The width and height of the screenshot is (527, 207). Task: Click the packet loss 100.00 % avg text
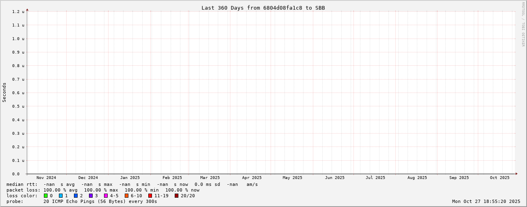[x=60, y=190]
